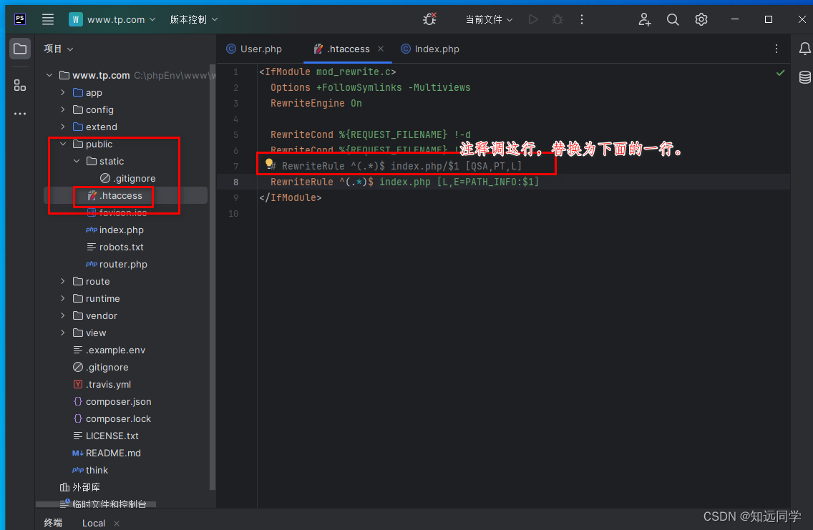Image resolution: width=813 pixels, height=530 pixels.
Task: Open the 版本控制 version control dropdown
Action: (x=193, y=20)
